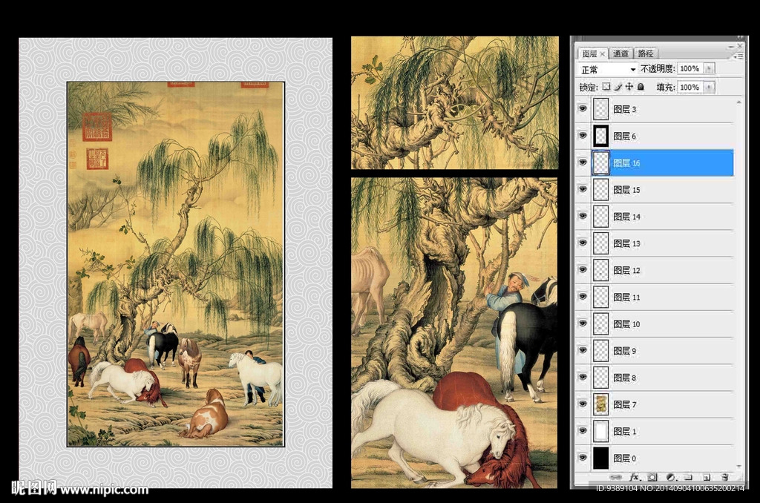
Task: Open the 不透明度 opacity slider arrow
Action: coord(709,69)
